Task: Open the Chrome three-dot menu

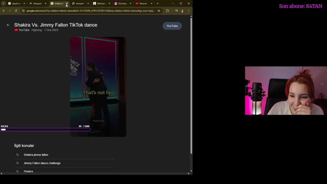Action: pos(189,11)
